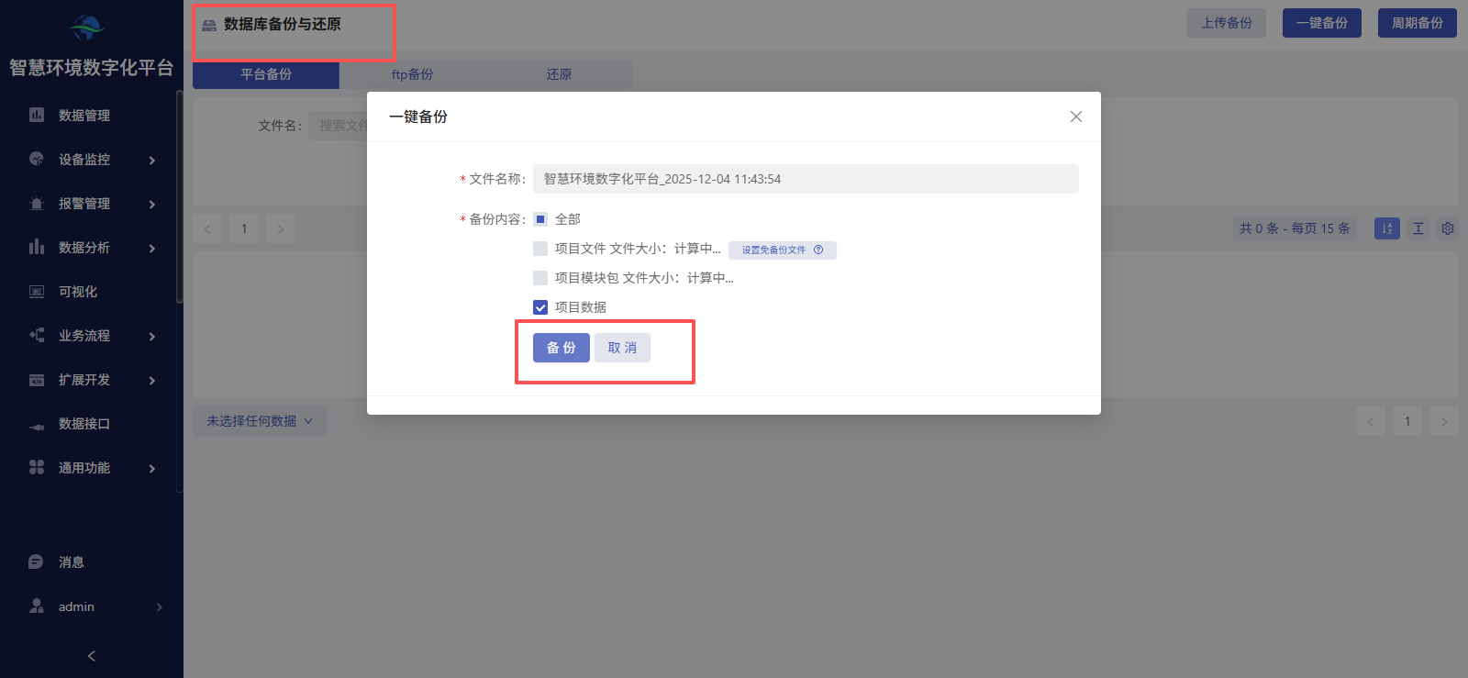Click the 文件名 search input
The image size is (1468, 678).
coord(338,126)
